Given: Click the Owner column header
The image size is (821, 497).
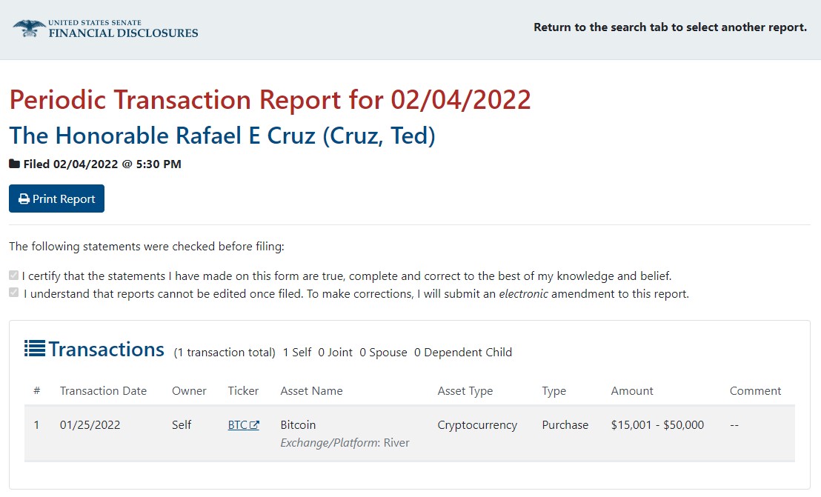Looking at the screenshot, I should (x=189, y=391).
